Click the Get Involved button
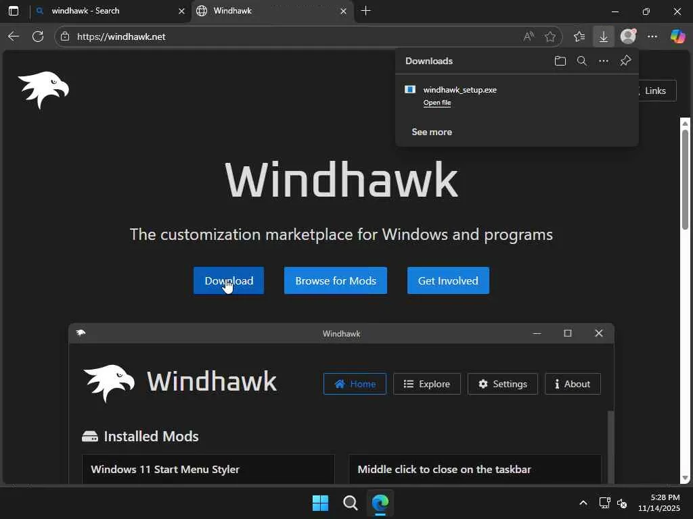The height and width of the screenshot is (519, 693). (448, 280)
